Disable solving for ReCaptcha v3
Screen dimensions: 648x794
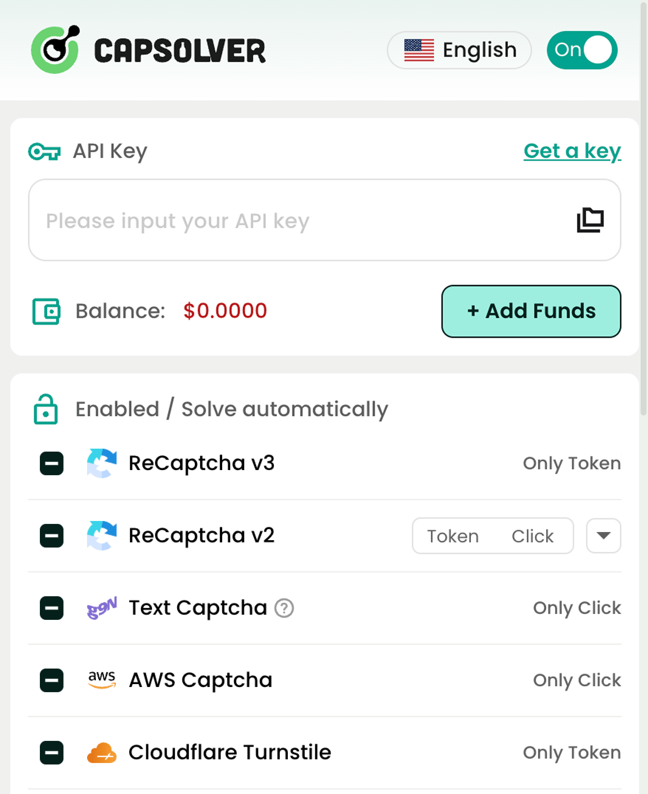51,463
